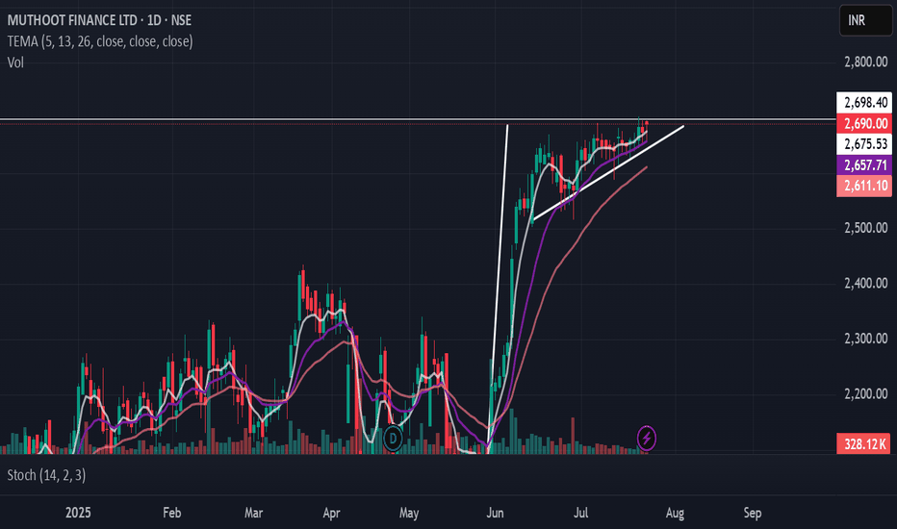Click the Apr label on time axis
Image resolution: width=897 pixels, height=529 pixels.
tap(331, 513)
